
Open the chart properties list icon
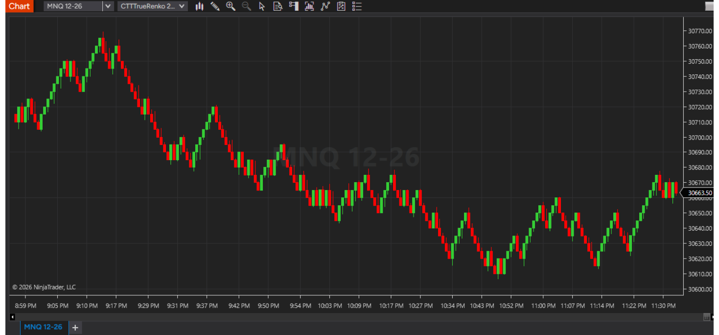click(x=357, y=6)
